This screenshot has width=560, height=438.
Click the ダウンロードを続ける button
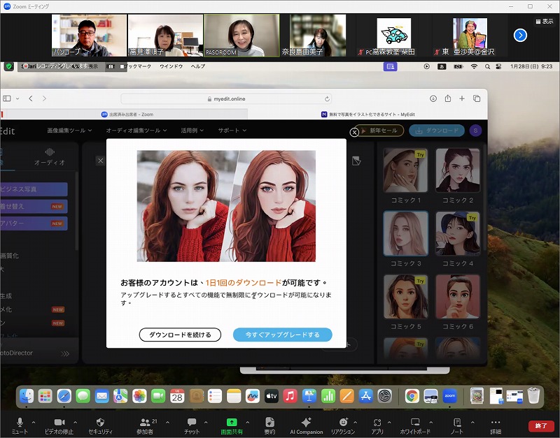[180, 335]
